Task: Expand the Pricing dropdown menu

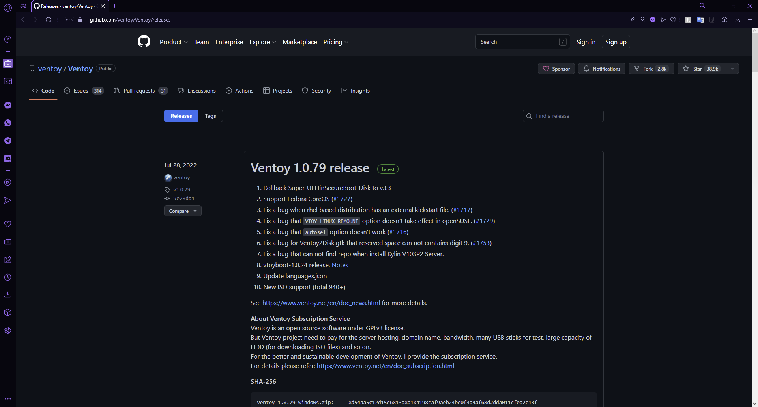Action: 336,42
